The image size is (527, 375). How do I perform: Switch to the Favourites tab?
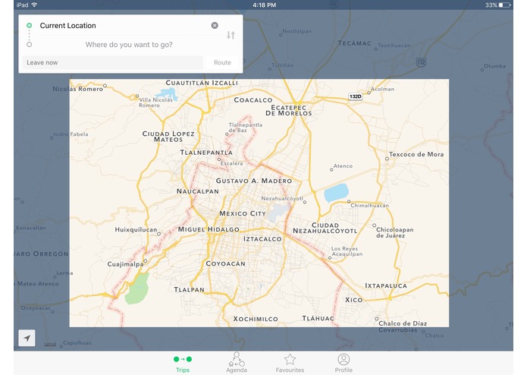pos(290,363)
